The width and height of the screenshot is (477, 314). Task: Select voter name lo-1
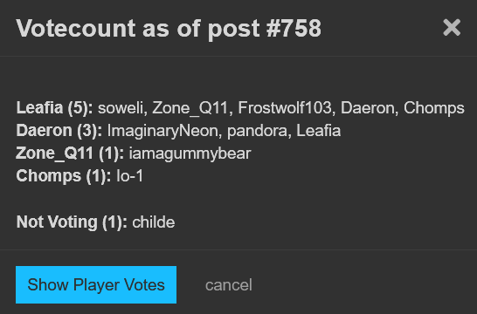pyautogui.click(x=129, y=176)
